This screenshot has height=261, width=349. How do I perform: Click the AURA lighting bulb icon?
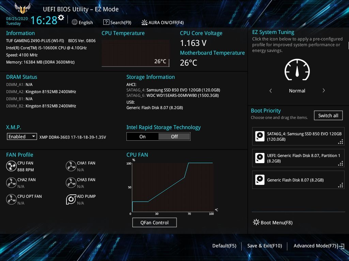click(144, 22)
